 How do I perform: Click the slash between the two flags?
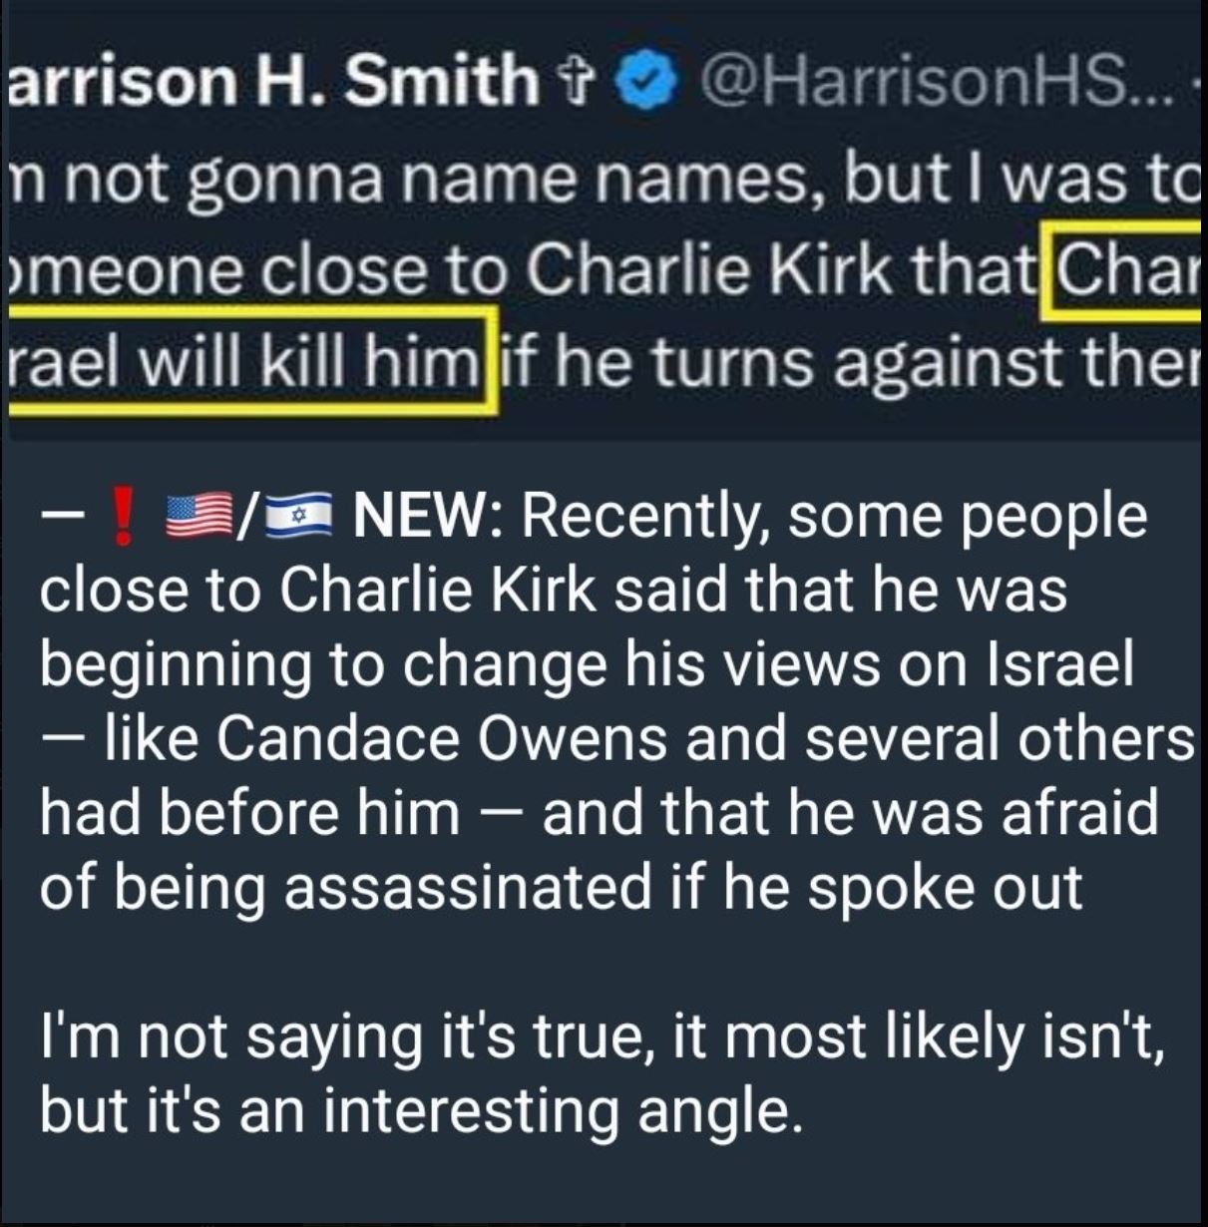tap(247, 518)
